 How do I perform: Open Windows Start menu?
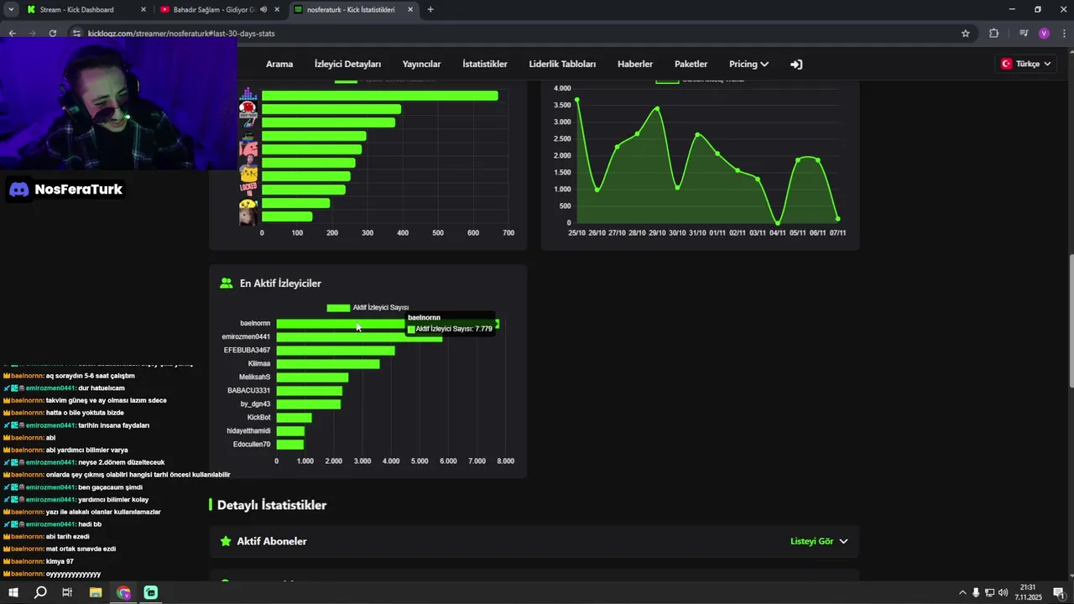[13, 592]
